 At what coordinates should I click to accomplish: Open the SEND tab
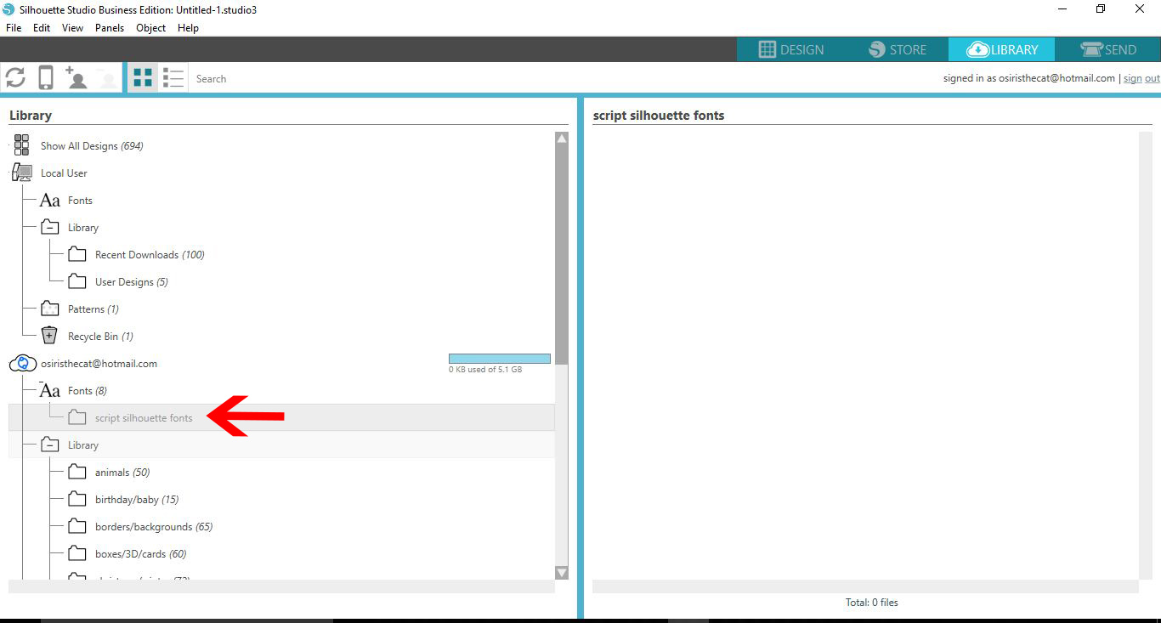[x=1108, y=49]
